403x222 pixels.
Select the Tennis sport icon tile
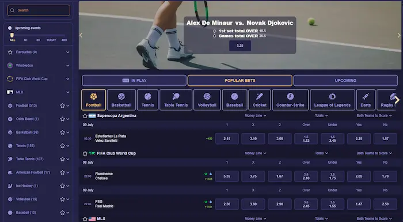(x=148, y=100)
